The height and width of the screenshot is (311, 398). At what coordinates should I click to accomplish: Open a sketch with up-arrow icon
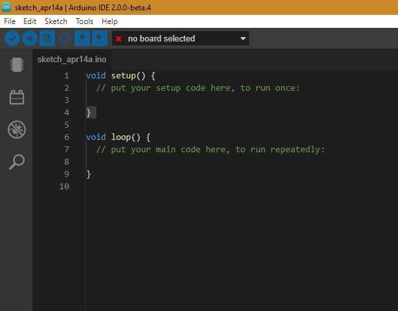tap(82, 38)
